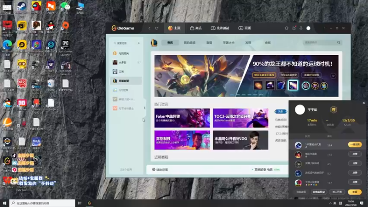Switch to the 主页 home tab

point(174,28)
